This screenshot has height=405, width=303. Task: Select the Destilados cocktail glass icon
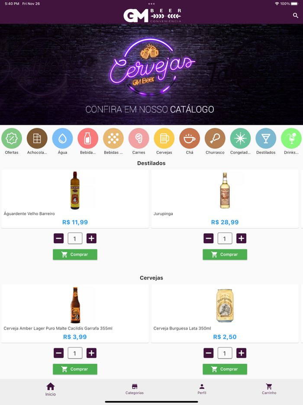266,138
